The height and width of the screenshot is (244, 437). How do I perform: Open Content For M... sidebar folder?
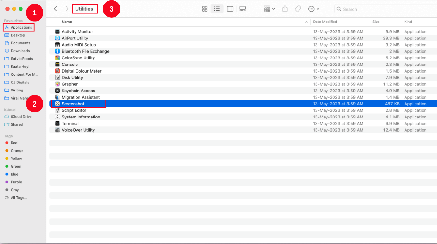(x=21, y=74)
